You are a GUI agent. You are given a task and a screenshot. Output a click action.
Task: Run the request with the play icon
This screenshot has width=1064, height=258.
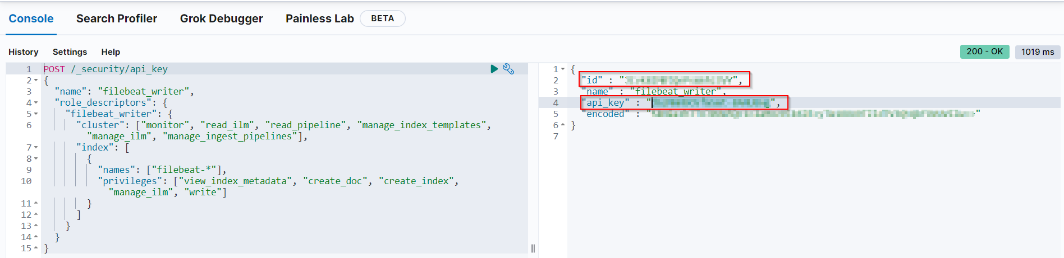pos(494,69)
